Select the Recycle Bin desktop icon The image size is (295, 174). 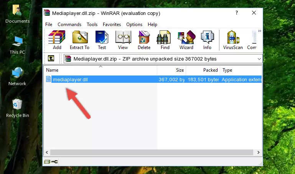[x=18, y=108]
